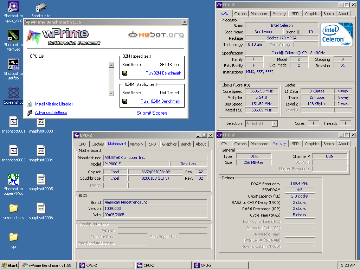Image resolution: width=360 pixels, height=270 pixels.
Task: Open the screenshots folder
Action: [x=14, y=208]
